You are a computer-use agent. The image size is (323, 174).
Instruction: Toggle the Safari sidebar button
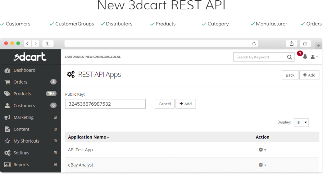coord(48,43)
